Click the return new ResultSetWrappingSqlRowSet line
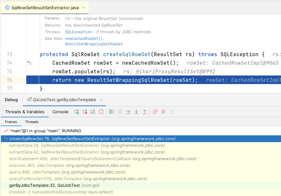 pos(125,80)
